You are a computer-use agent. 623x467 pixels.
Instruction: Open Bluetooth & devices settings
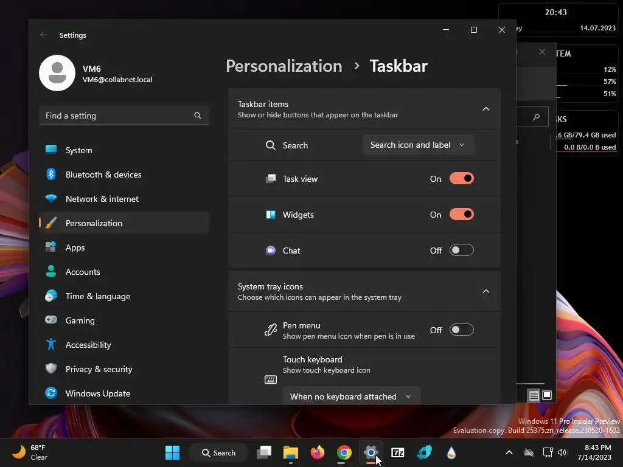[124, 175]
